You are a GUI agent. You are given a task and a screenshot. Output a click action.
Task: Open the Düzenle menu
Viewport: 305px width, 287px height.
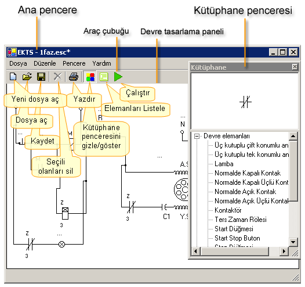click(45, 63)
